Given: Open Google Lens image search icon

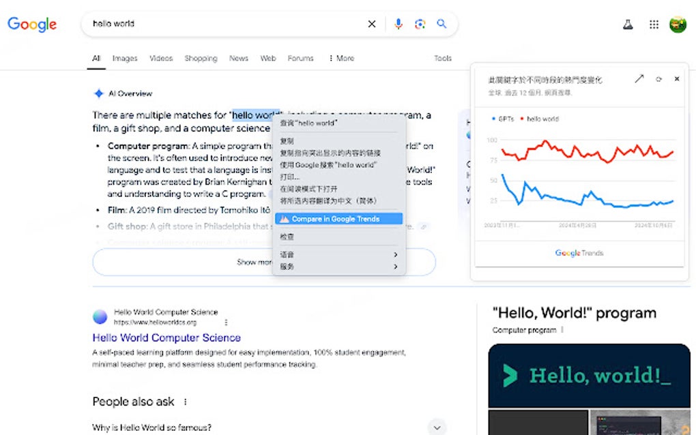Looking at the screenshot, I should pos(420,23).
